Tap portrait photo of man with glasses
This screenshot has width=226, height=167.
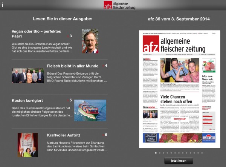coord(90,41)
